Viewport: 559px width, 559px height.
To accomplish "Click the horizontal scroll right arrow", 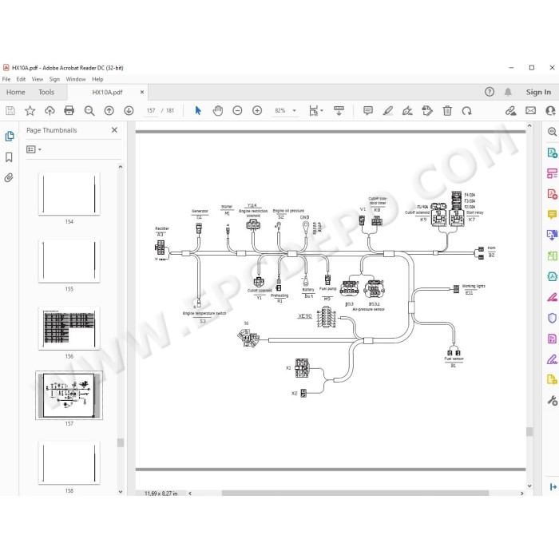I will (x=522, y=494).
